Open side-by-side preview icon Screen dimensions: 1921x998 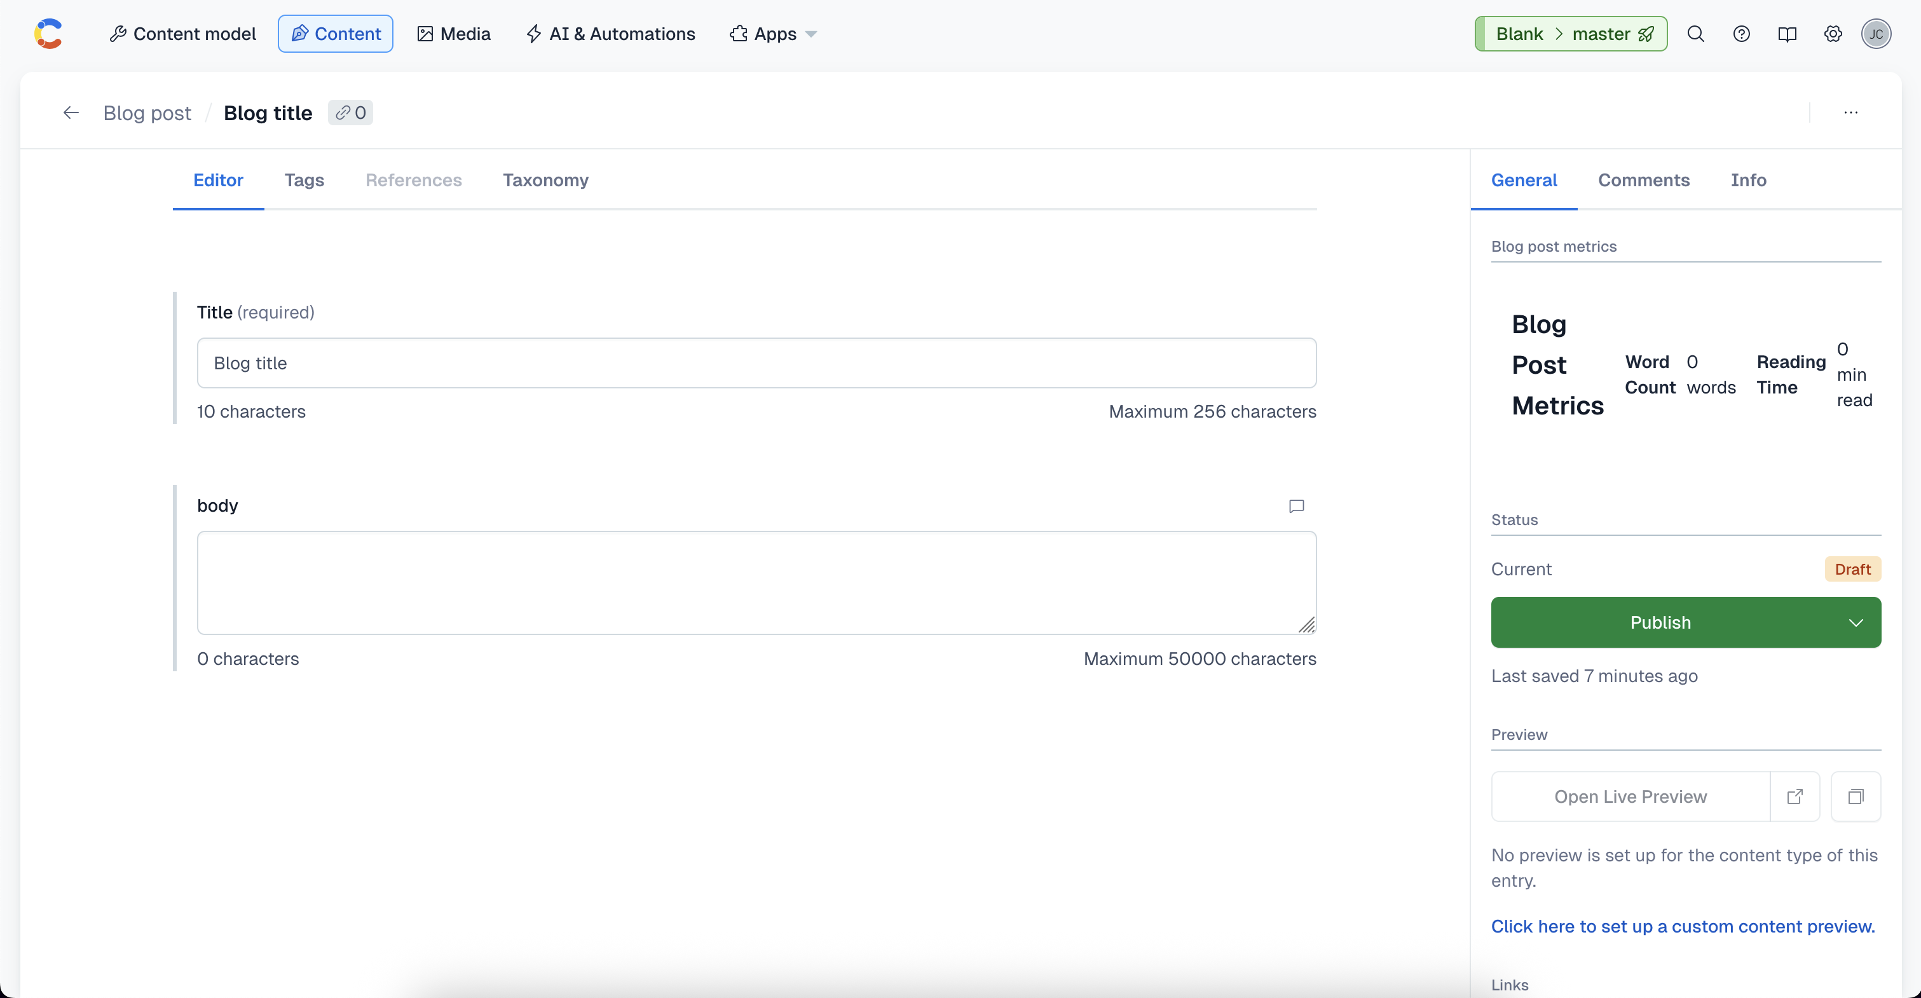(x=1856, y=796)
